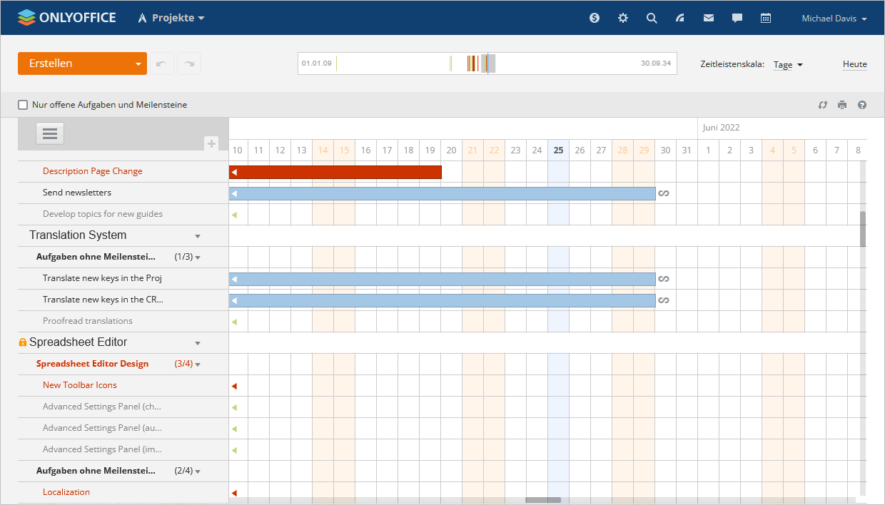Select Advanced Settings Panel (im... task
The image size is (885, 505).
pyautogui.click(x=102, y=449)
